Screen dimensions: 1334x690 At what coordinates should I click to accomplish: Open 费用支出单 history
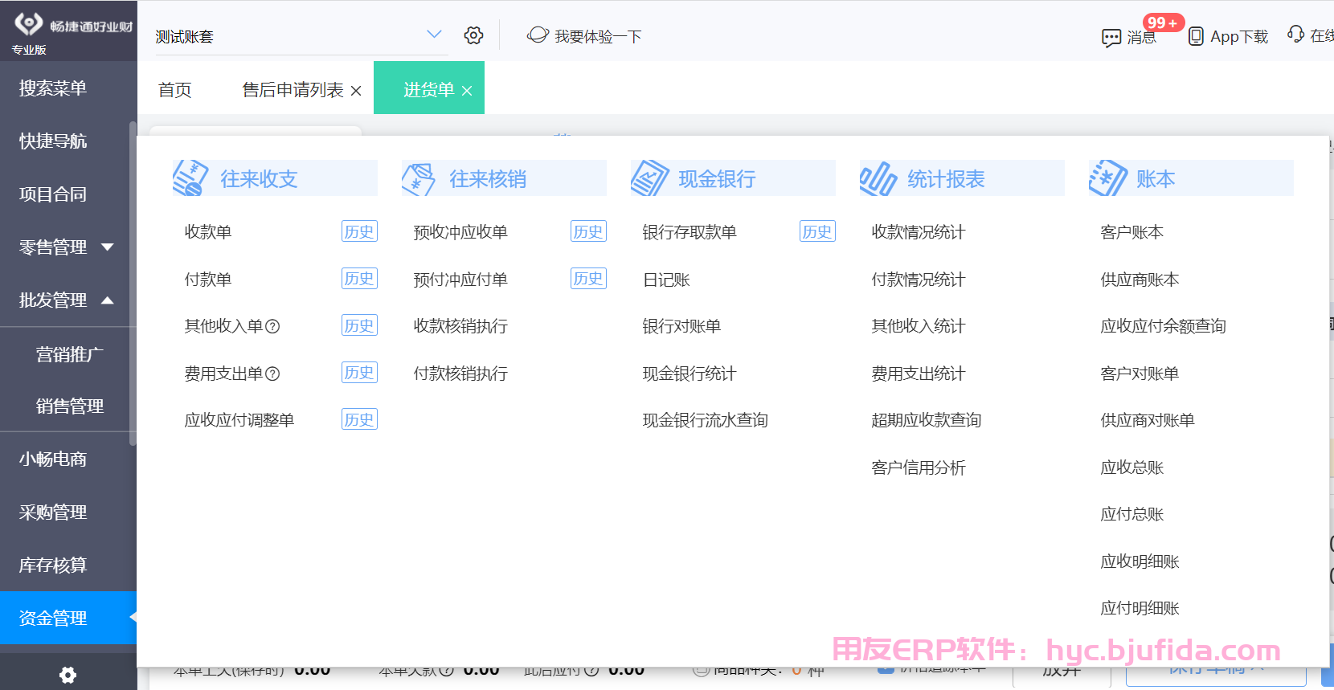[x=359, y=372]
